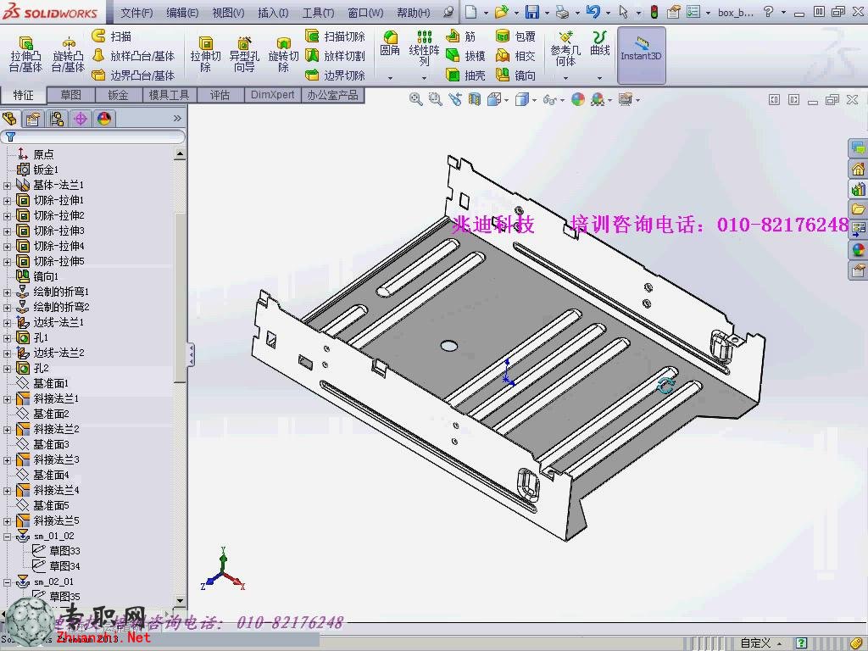Click the feature tree filter field
The image size is (868, 651).
click(93, 136)
